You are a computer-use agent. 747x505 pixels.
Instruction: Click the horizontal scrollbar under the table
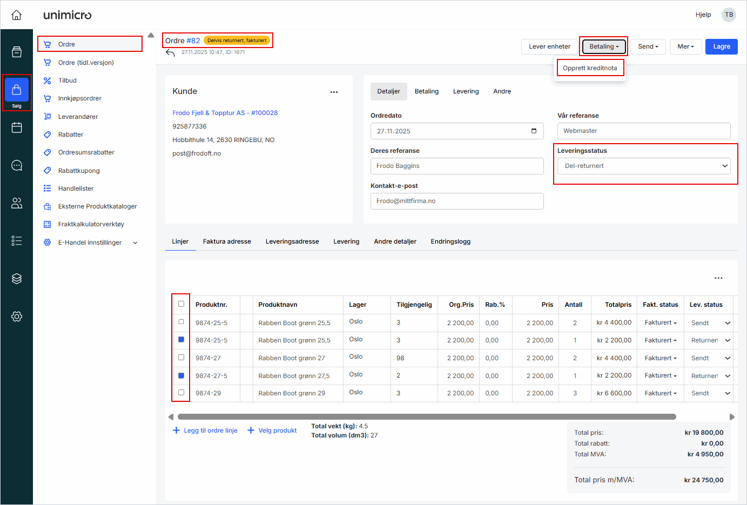(x=427, y=417)
